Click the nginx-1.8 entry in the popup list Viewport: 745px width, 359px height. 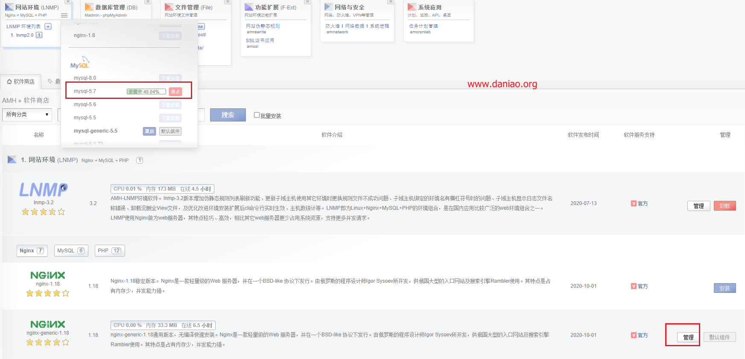[85, 35]
